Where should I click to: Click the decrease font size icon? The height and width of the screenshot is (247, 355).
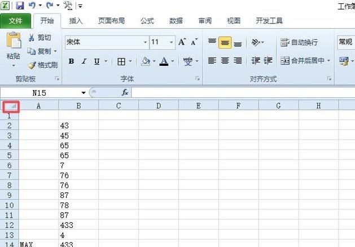[194, 42]
